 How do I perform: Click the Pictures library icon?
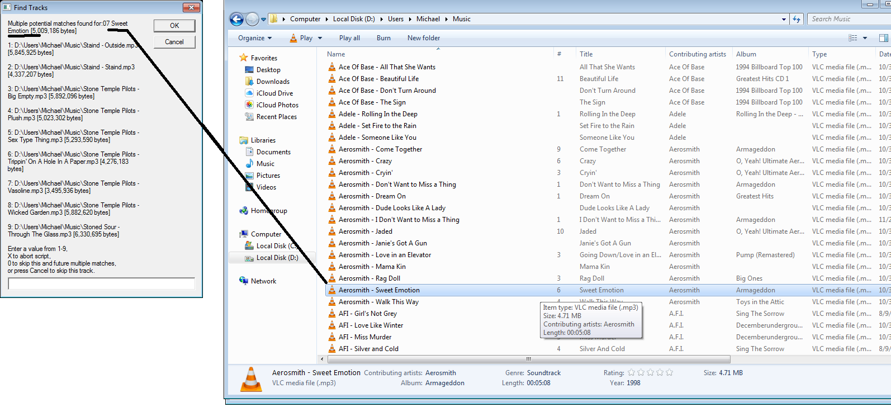click(249, 176)
